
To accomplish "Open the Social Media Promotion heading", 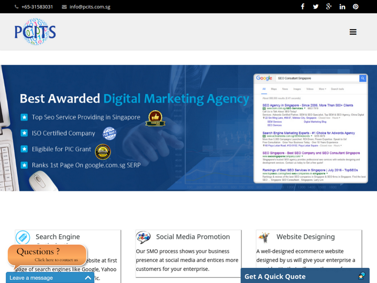I will (193, 237).
